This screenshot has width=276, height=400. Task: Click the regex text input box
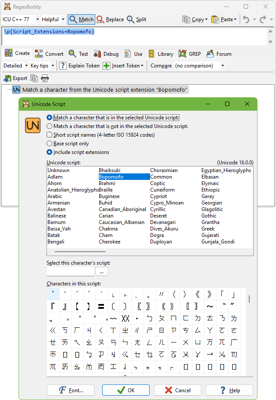click(134, 36)
